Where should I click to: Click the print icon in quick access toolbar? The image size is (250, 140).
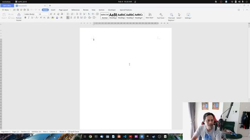coord(25,10)
